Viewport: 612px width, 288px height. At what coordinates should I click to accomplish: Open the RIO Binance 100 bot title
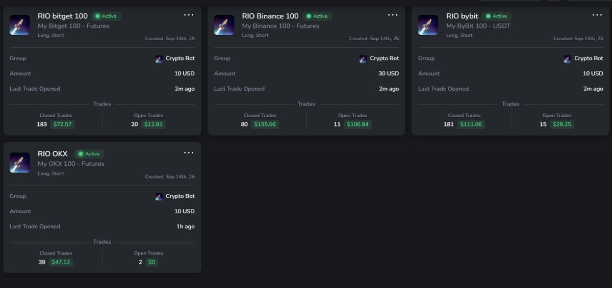[x=270, y=16]
